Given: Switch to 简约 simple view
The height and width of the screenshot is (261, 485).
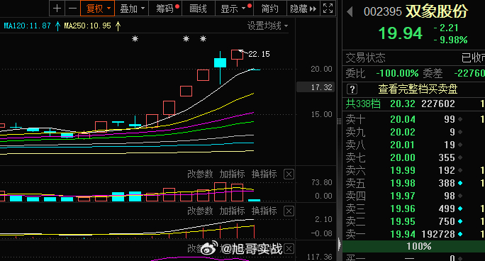Looking at the screenshot, I should [269, 9].
